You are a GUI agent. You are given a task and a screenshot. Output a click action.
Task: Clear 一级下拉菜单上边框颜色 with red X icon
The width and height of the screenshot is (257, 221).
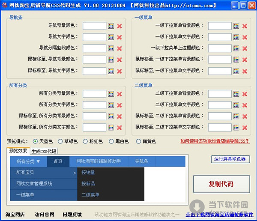[245, 48]
